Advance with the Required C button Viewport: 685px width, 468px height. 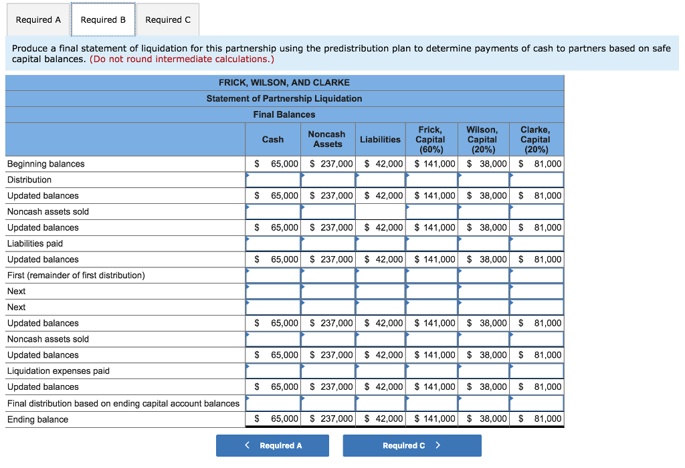pyautogui.click(x=412, y=445)
